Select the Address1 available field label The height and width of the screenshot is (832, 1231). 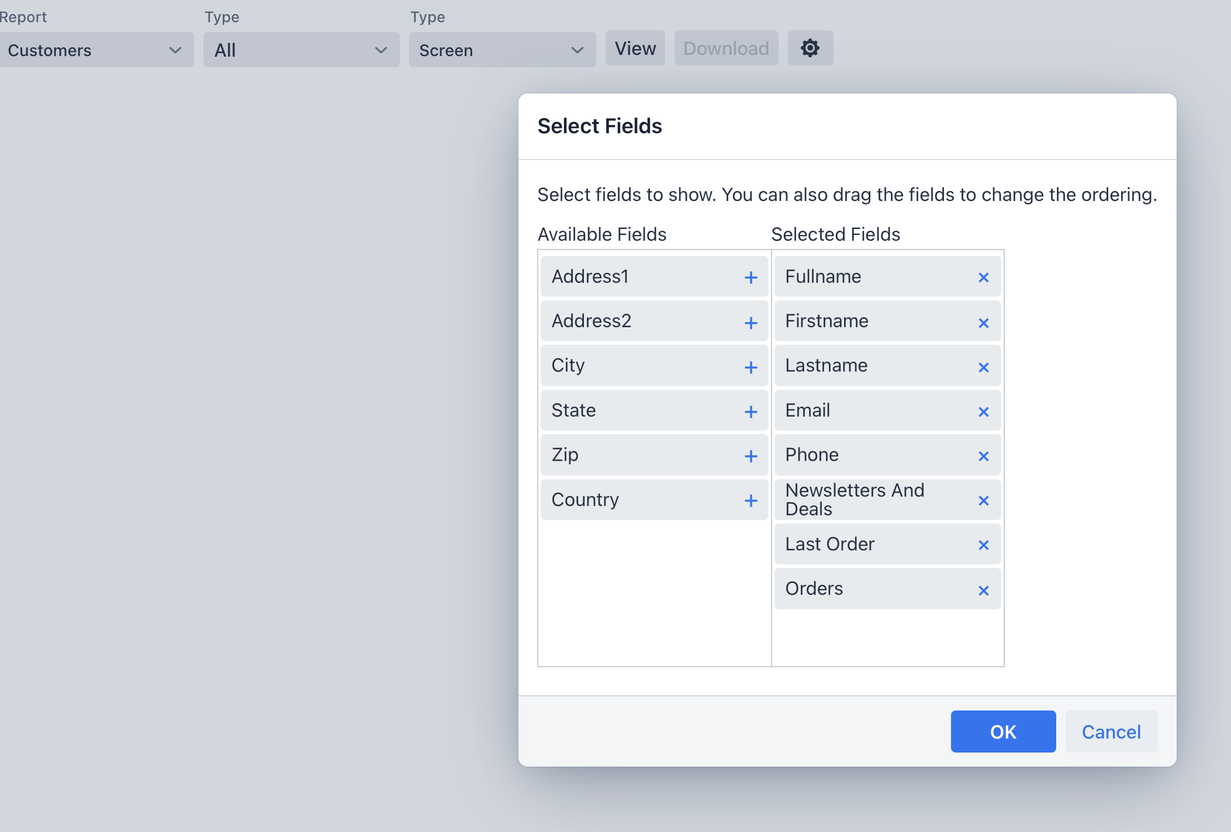click(x=590, y=276)
